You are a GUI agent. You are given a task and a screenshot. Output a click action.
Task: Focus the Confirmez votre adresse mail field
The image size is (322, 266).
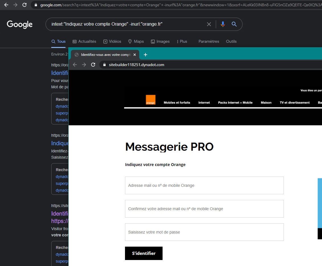pos(204,209)
